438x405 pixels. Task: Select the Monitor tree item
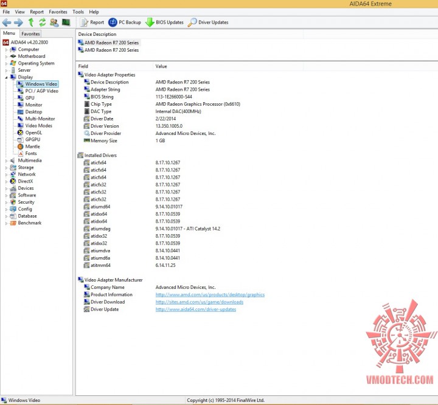coord(33,105)
